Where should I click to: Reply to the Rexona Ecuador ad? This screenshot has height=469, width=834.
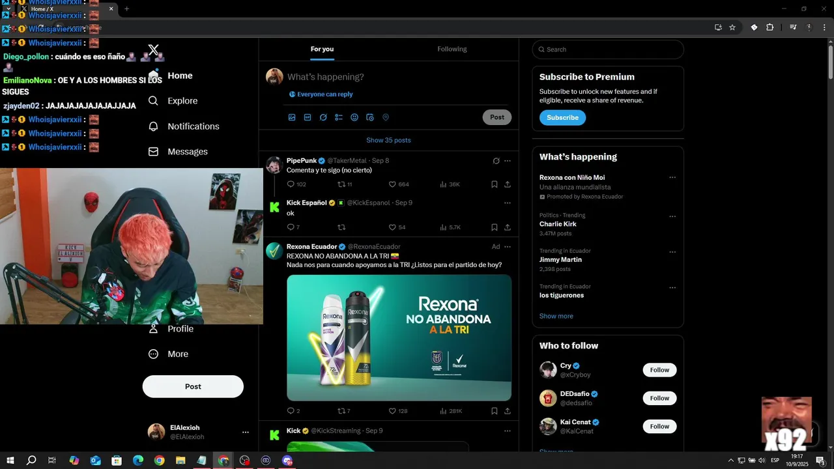(291, 411)
